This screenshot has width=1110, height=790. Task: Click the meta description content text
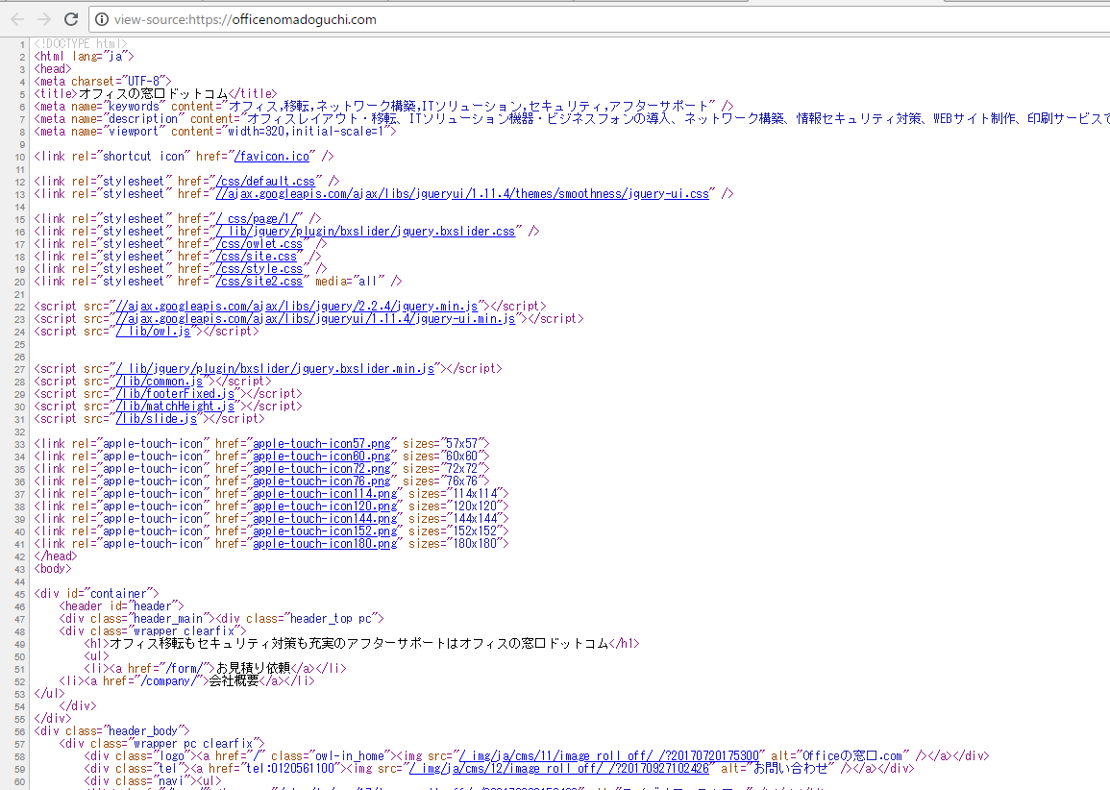678,119
